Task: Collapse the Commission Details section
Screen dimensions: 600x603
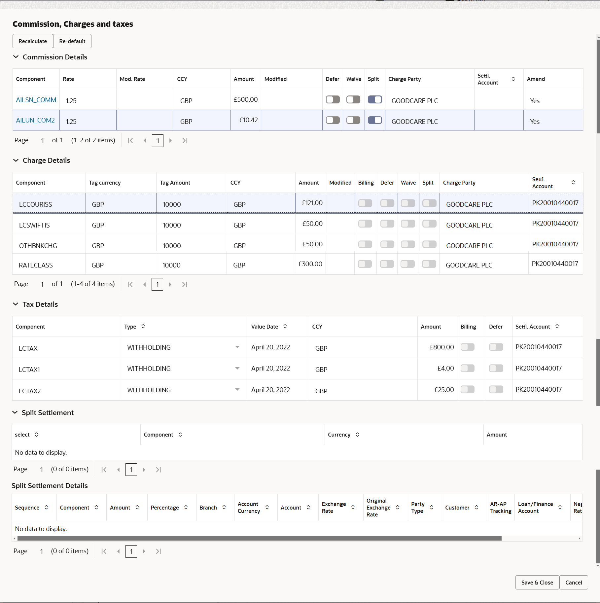Action: [x=16, y=57]
